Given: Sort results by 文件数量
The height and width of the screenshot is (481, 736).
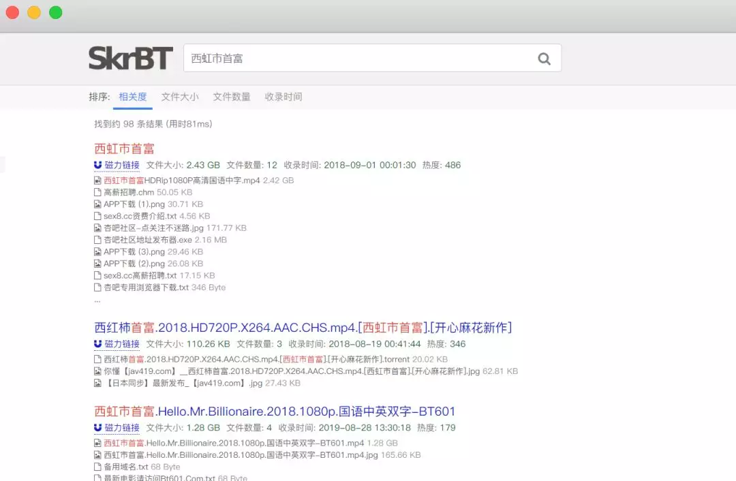Looking at the screenshot, I should pyautogui.click(x=232, y=97).
